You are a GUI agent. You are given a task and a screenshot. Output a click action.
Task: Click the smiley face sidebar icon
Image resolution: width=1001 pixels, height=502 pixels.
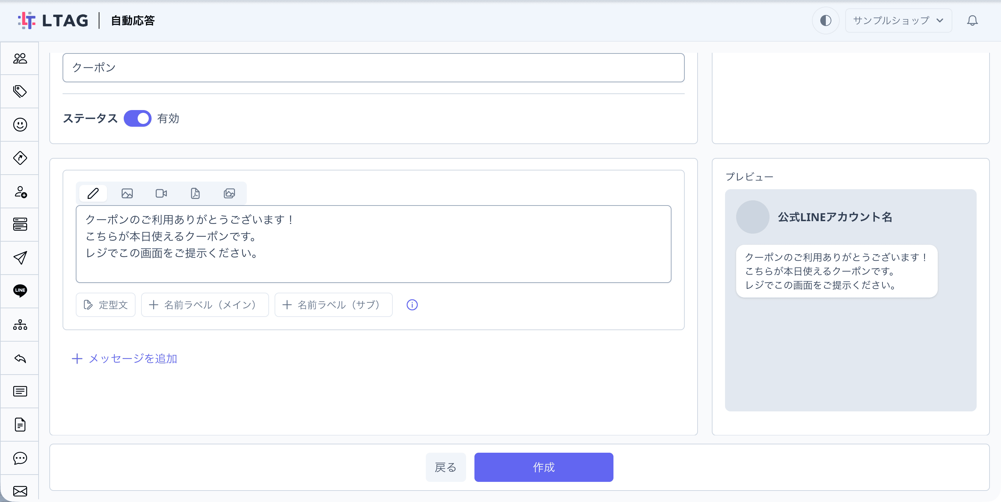[20, 125]
